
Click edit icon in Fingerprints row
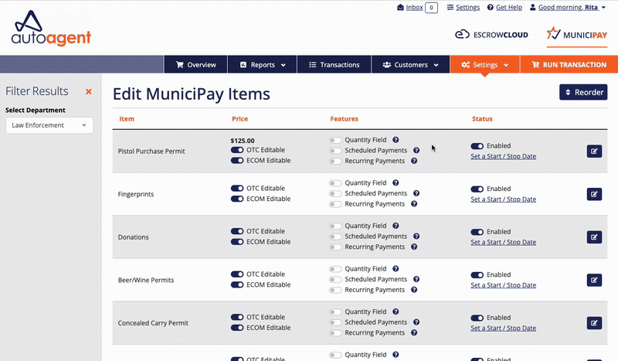594,194
